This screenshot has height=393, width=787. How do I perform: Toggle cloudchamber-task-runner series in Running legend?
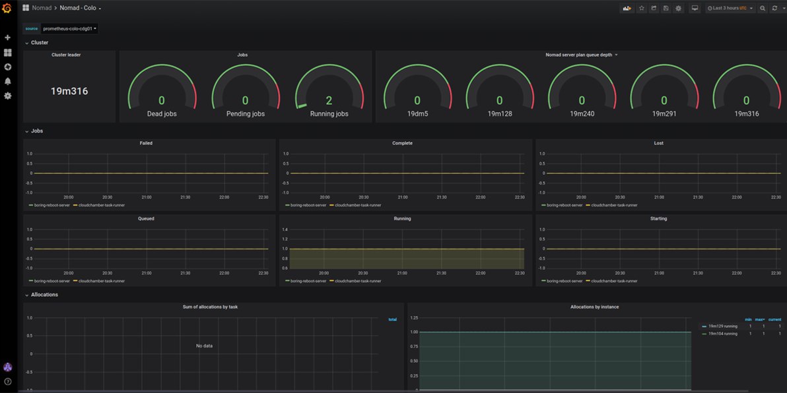(358, 281)
